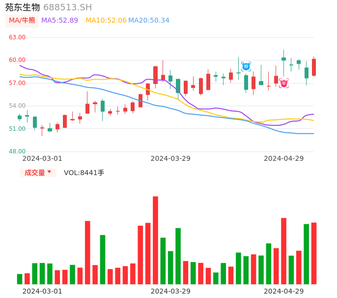The height and width of the screenshot is (298, 337).
Task: Click the first green candlestick on the left
Action: (20, 117)
